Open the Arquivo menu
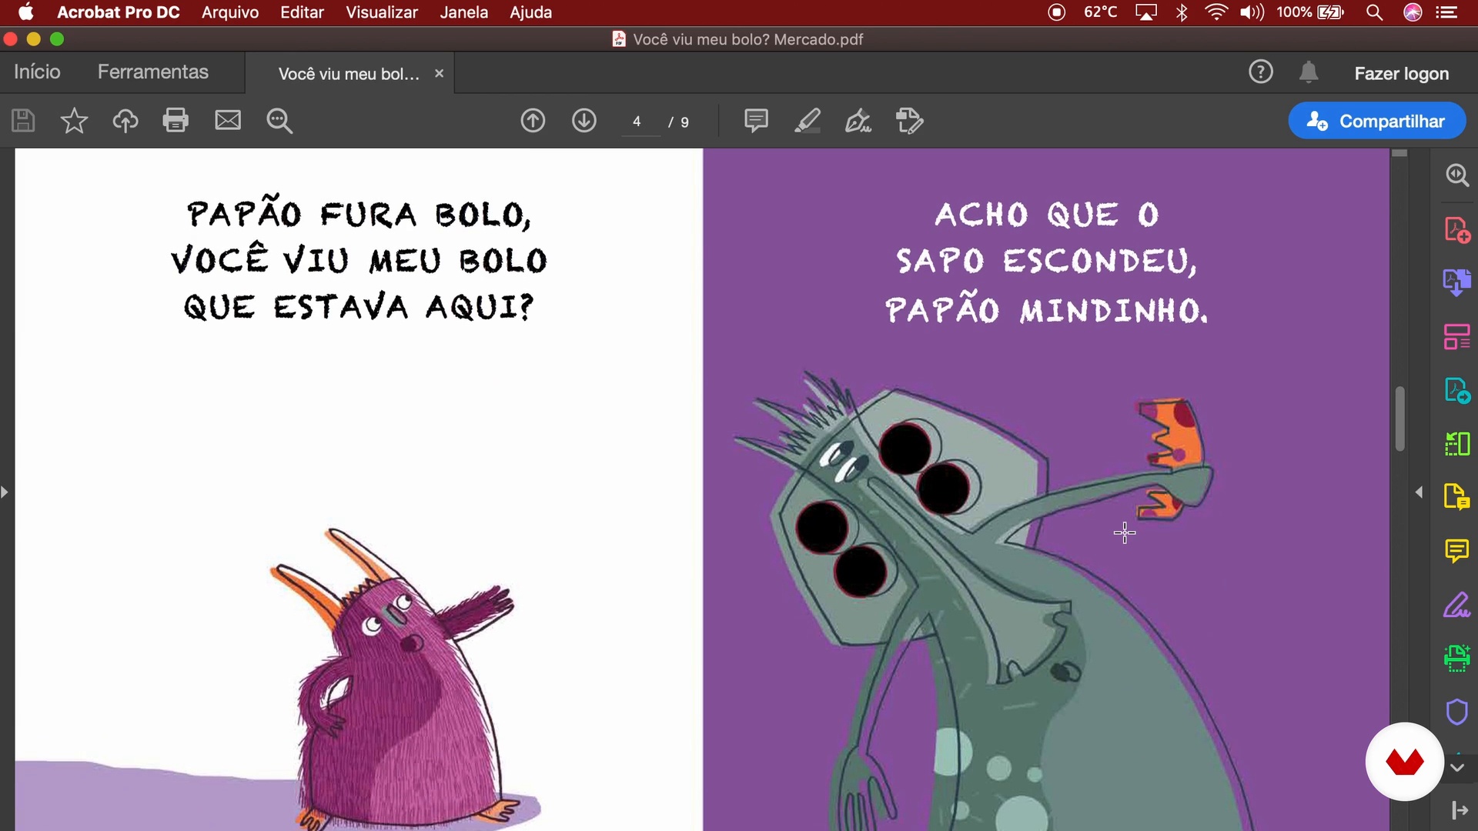This screenshot has height=831, width=1478. (230, 12)
